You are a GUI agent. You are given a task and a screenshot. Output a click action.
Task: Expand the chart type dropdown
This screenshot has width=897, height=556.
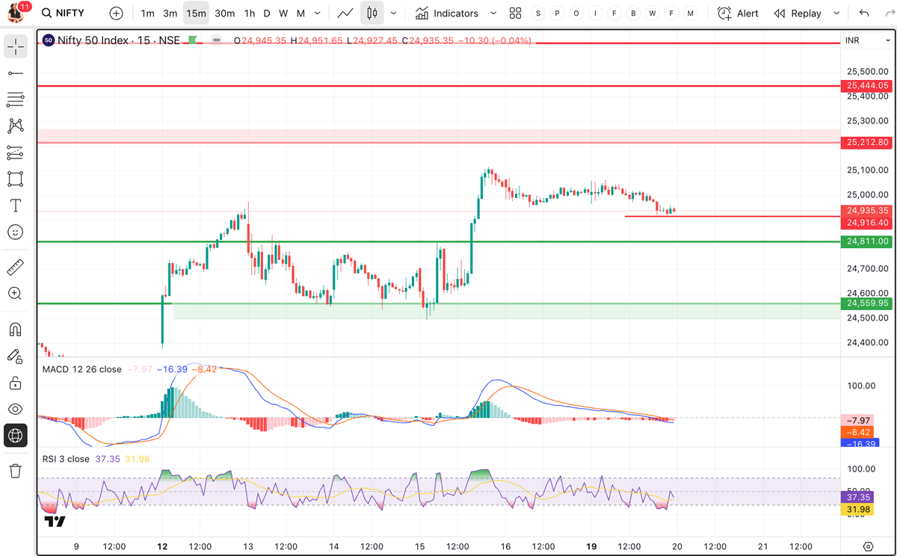pos(394,13)
